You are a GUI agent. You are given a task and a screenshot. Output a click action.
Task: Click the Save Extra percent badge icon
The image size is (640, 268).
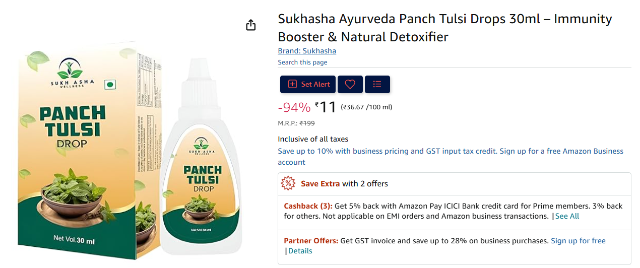[x=288, y=183]
